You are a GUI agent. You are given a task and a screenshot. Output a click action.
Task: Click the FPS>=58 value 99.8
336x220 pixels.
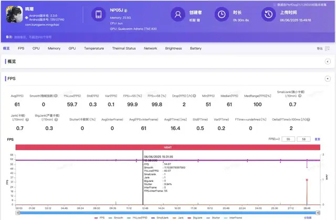click(x=157, y=105)
